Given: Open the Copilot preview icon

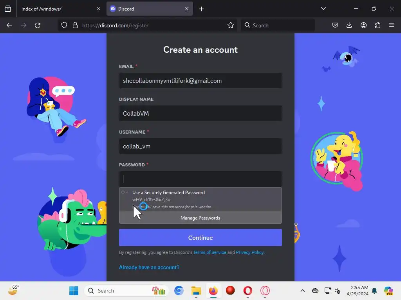Looking at the screenshot, I should 388,291.
